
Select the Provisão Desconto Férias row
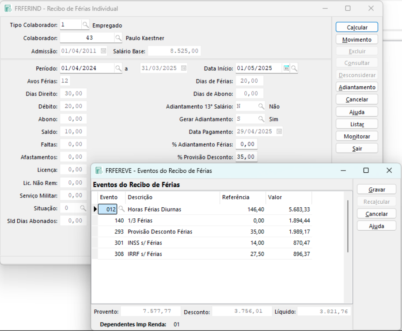(160, 232)
